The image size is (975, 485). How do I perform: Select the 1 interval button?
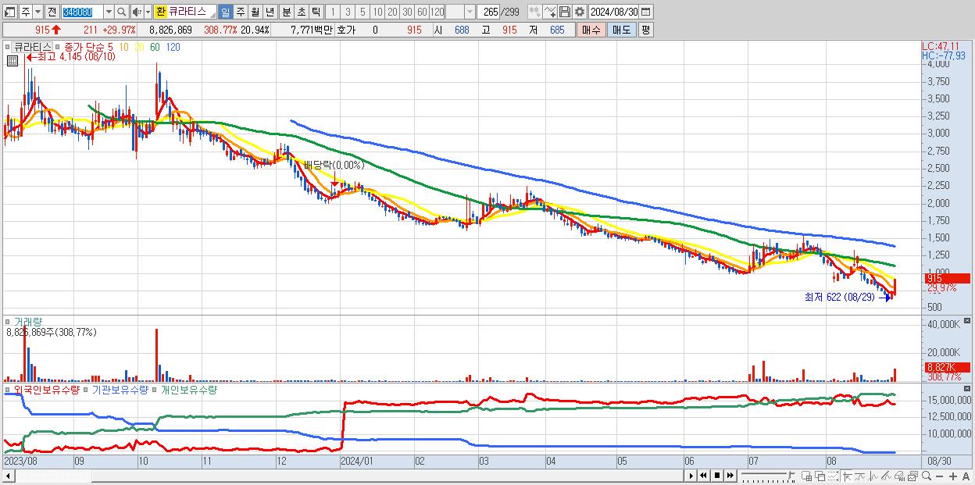click(x=333, y=12)
